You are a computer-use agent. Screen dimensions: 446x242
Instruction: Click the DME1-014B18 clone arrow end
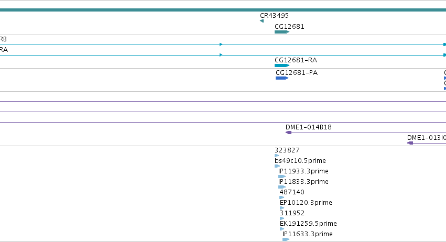pos(288,133)
